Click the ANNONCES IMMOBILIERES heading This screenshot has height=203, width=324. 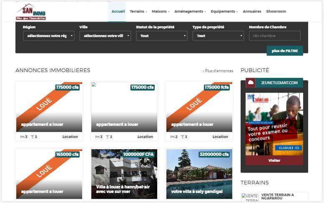[x=53, y=70]
